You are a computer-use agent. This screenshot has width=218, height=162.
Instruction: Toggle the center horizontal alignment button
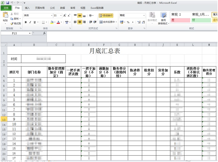(80, 22)
